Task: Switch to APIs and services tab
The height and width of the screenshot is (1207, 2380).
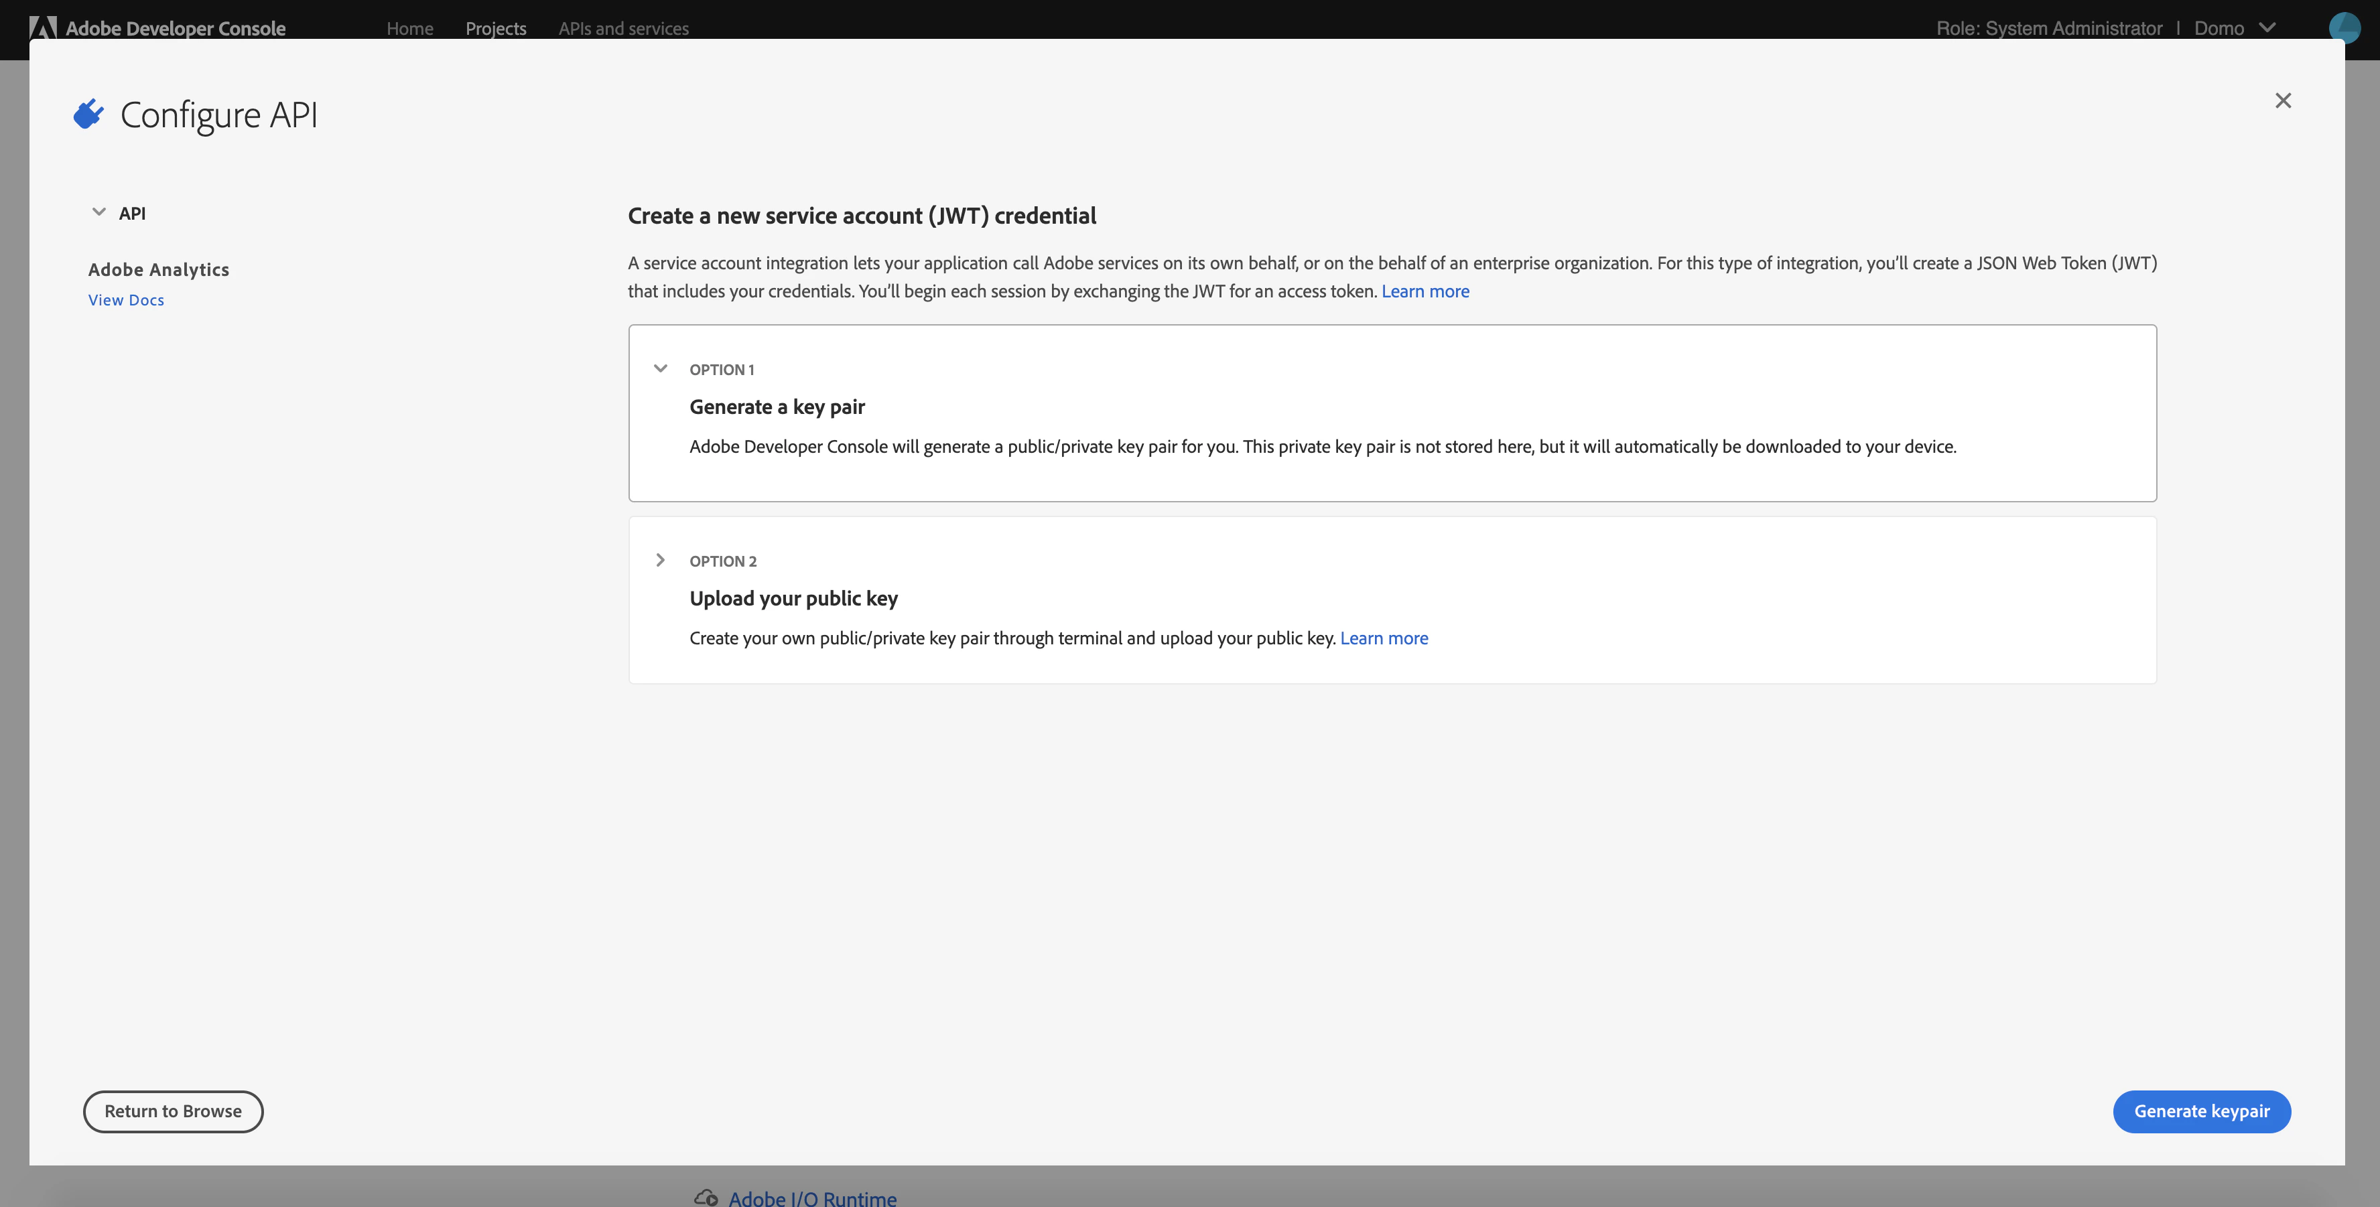Action: pos(624,29)
